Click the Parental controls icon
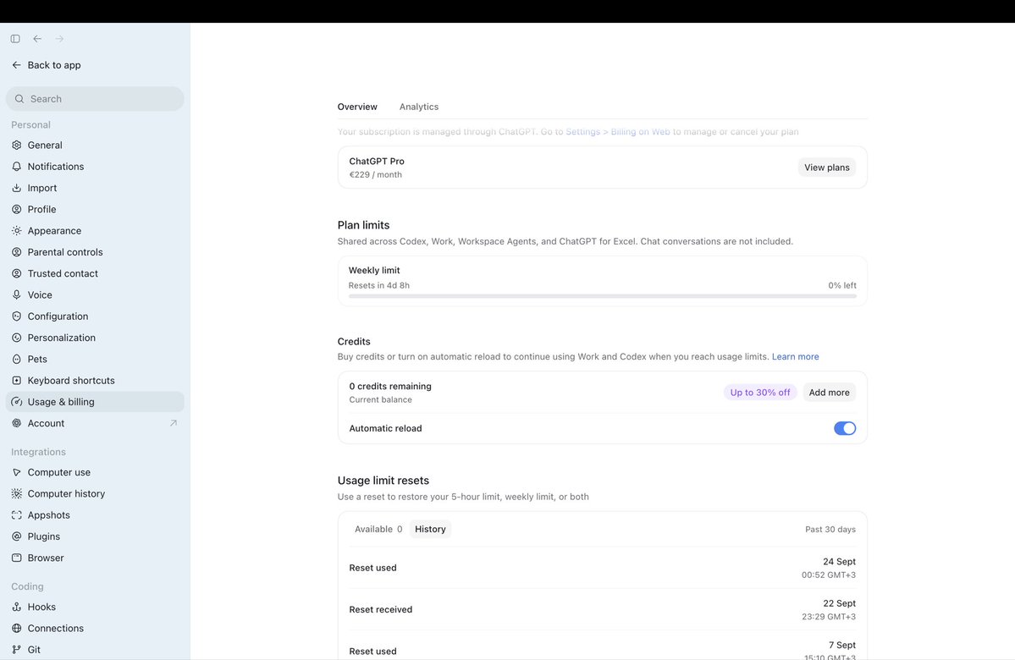 click(x=17, y=251)
